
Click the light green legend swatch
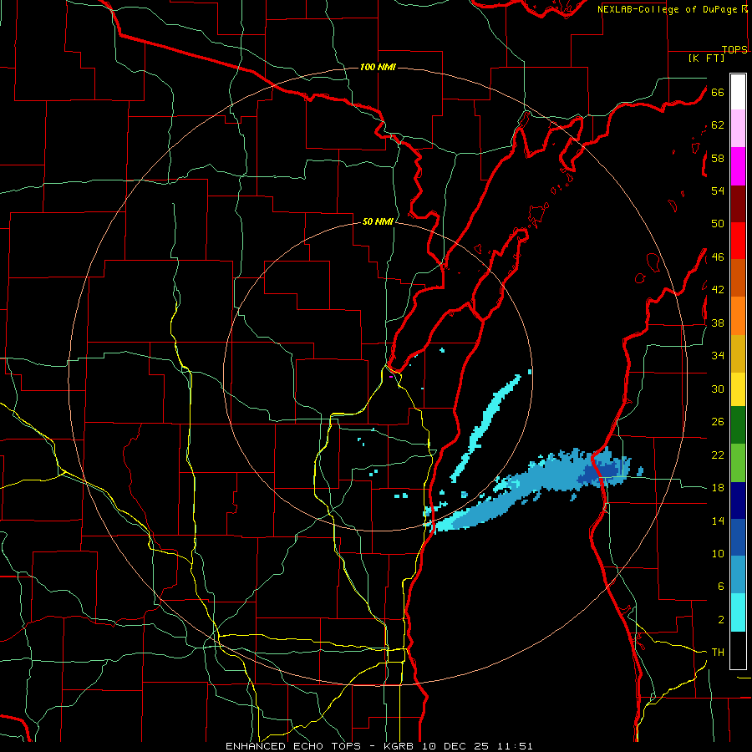738,463
